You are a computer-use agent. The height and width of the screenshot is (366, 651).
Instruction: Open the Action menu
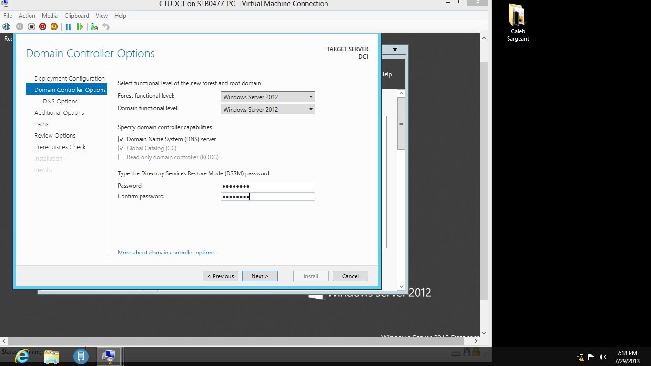(x=27, y=16)
